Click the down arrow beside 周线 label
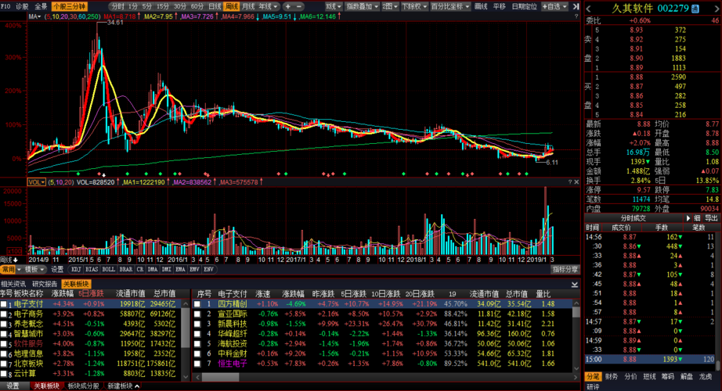The image size is (722, 391). (x=16, y=260)
